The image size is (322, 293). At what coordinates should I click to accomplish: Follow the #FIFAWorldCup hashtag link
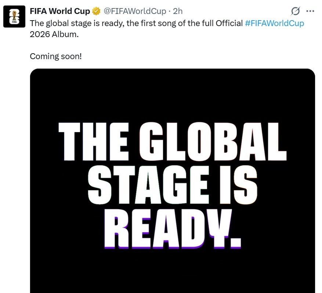(x=274, y=23)
